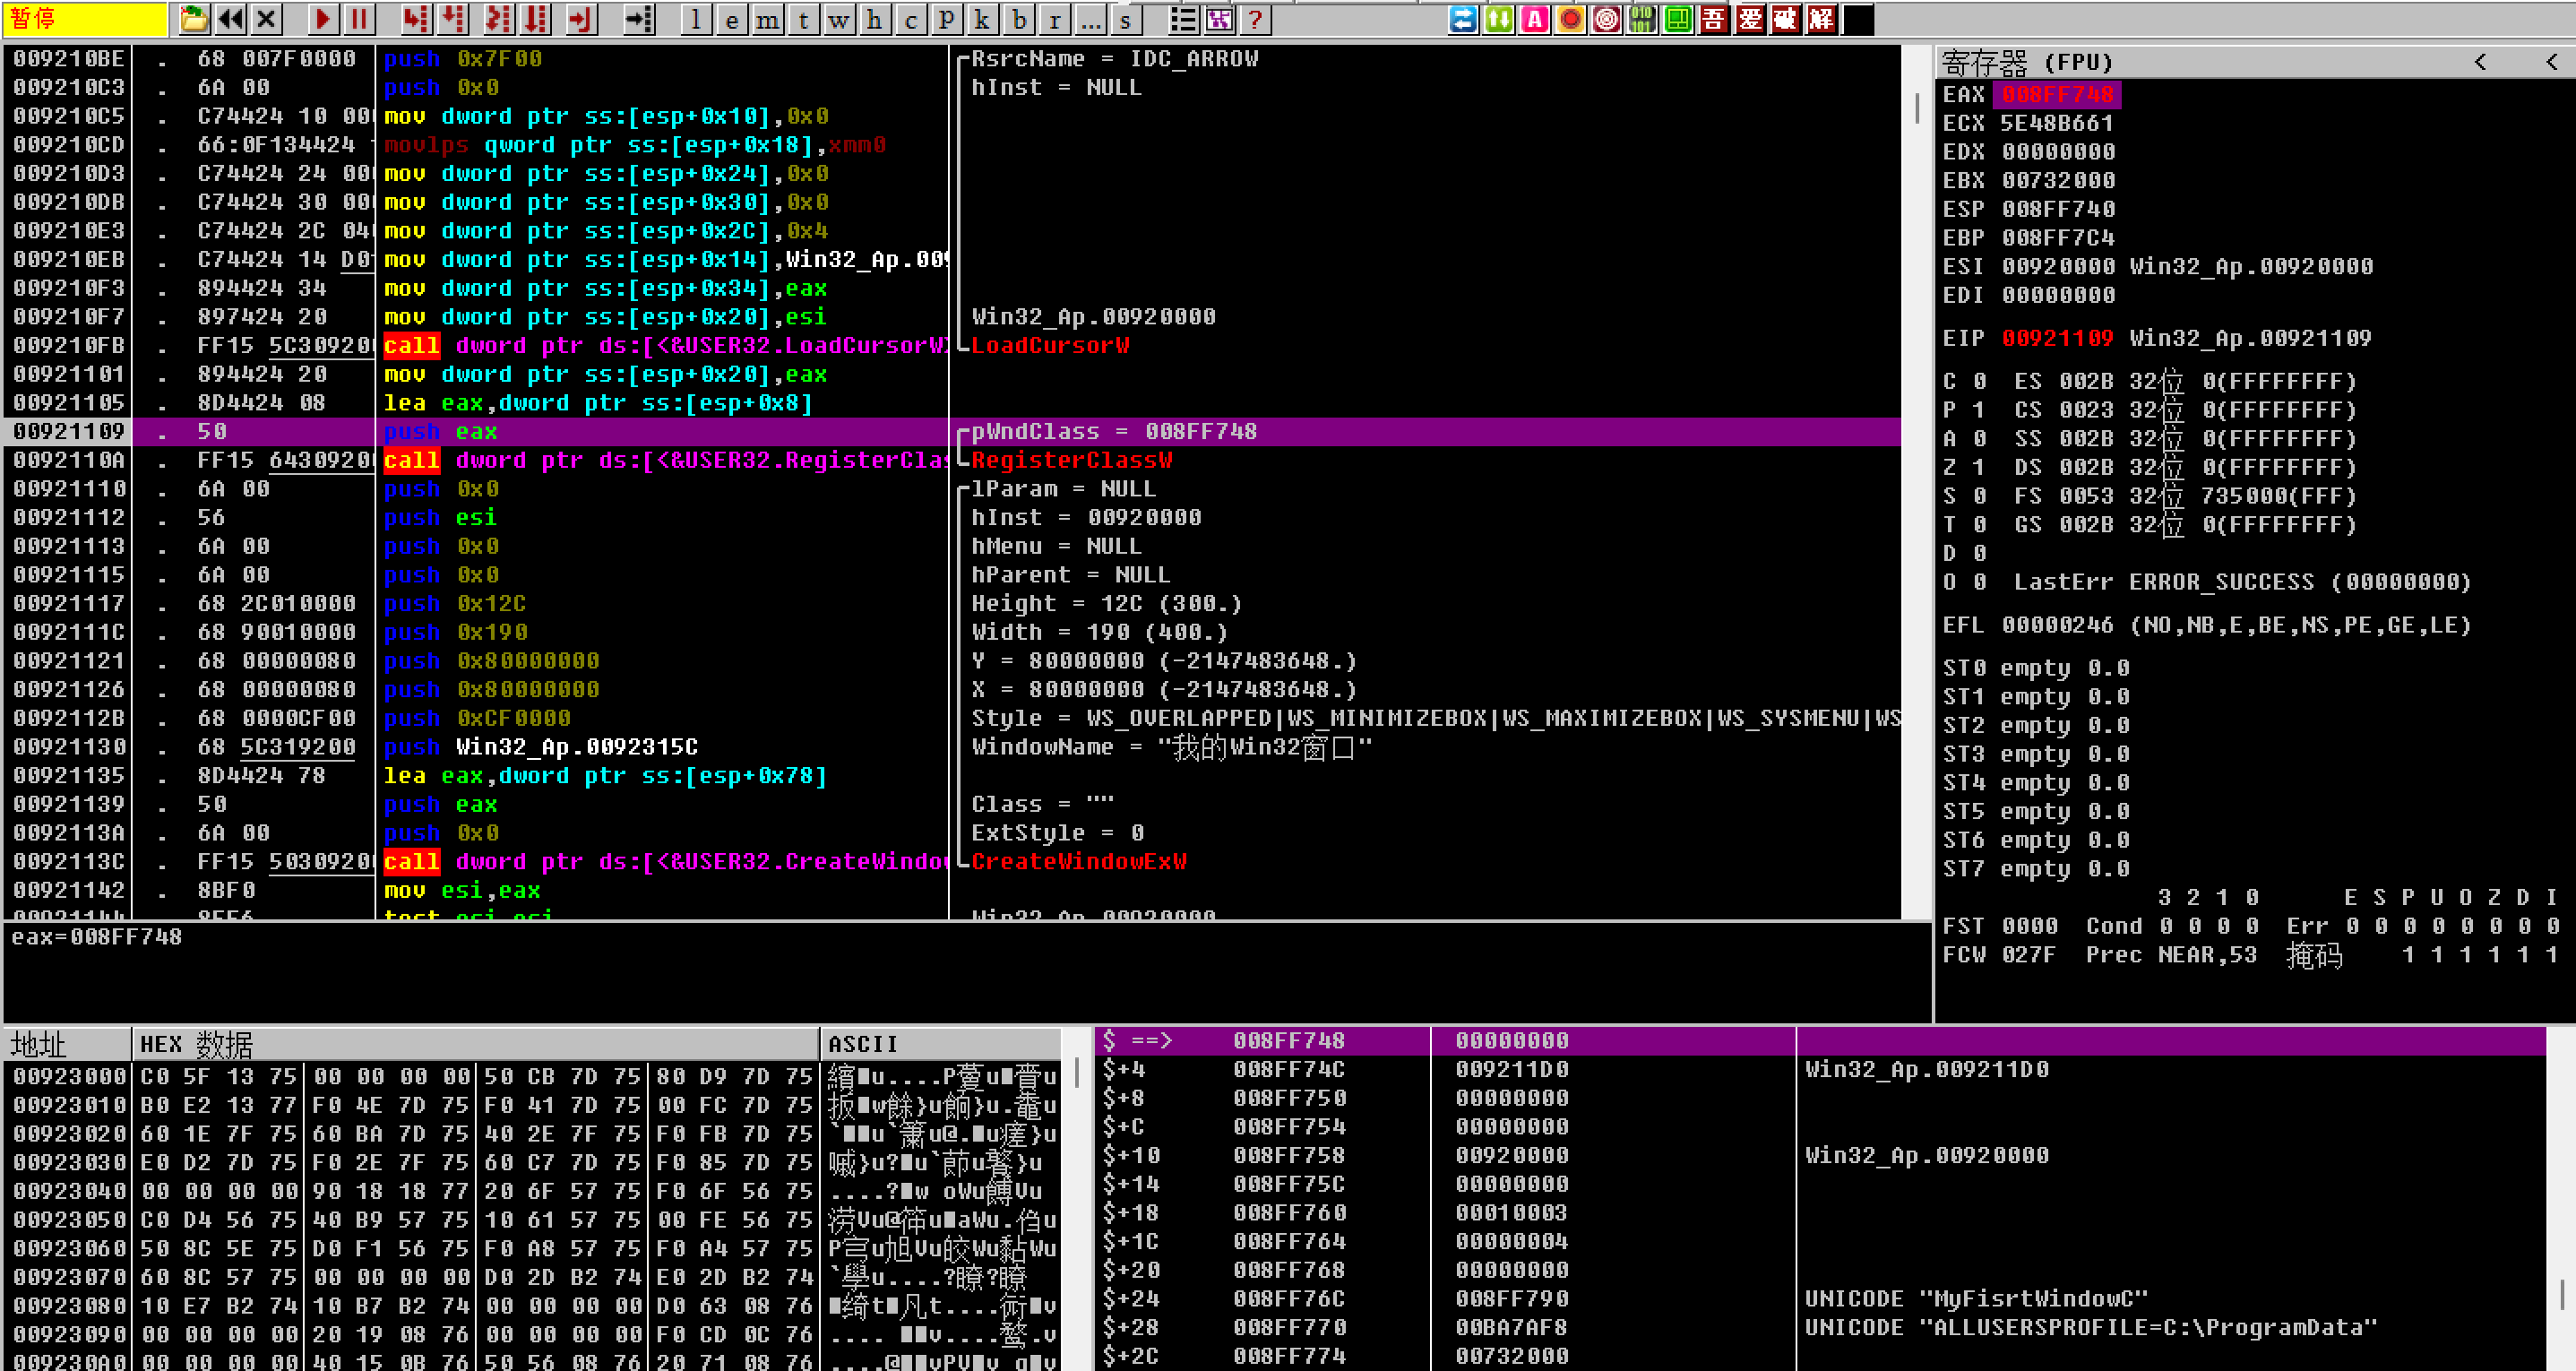Click the rightmost '<' arrow in registers header

pyautogui.click(x=2551, y=62)
